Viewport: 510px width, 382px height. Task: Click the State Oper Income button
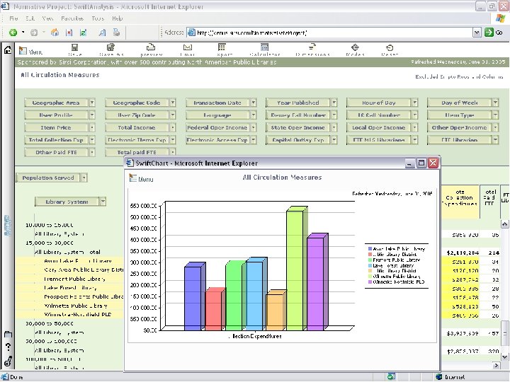pyautogui.click(x=298, y=127)
